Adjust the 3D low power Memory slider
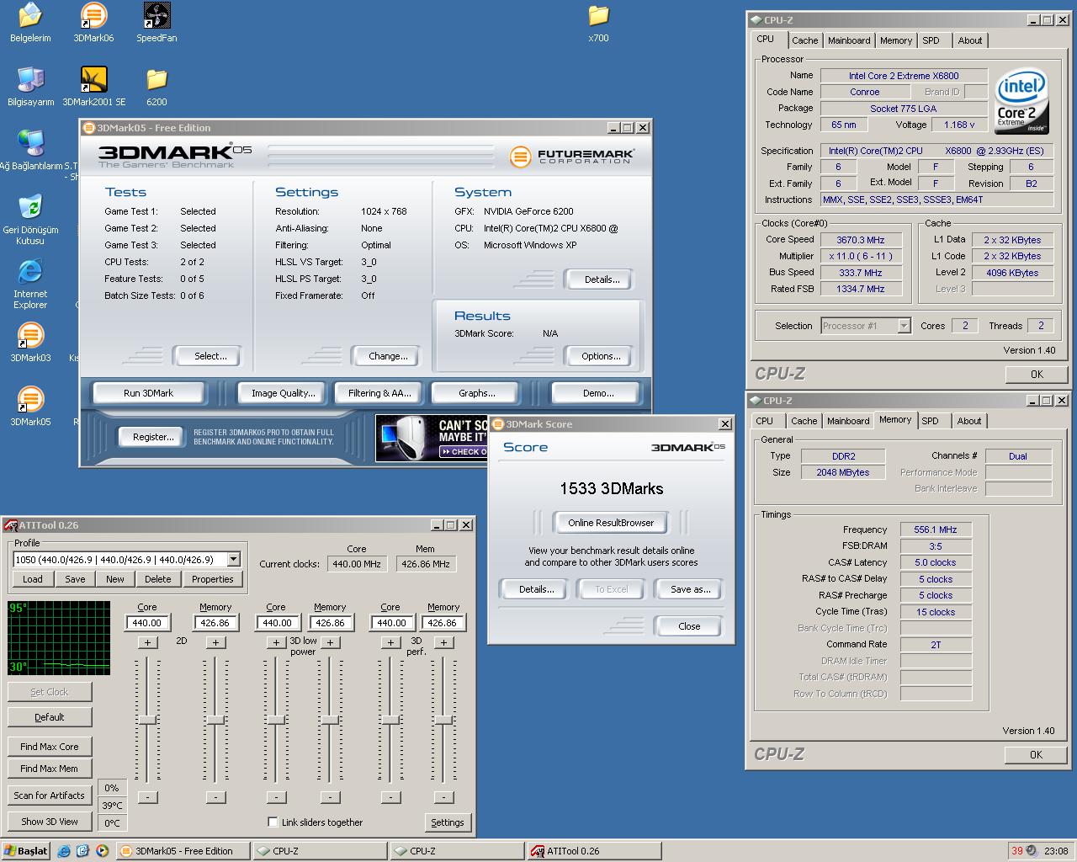Image resolution: width=1077 pixels, height=862 pixels. [330, 721]
